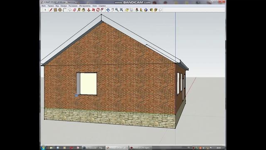Click the Zoom Extents icon
Image resolution: width=266 pixels, height=150 pixels.
click(x=121, y=10)
